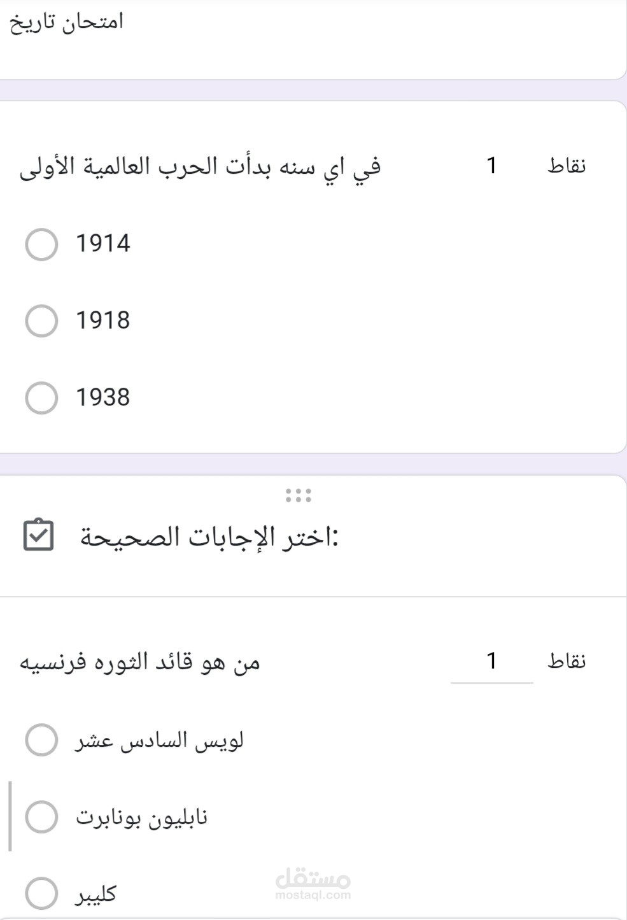This screenshot has height=920, width=627.
Task: Click the 1914 option label text
Action: (x=103, y=244)
